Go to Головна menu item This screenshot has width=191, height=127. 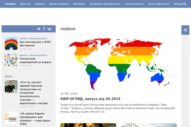point(10,4)
